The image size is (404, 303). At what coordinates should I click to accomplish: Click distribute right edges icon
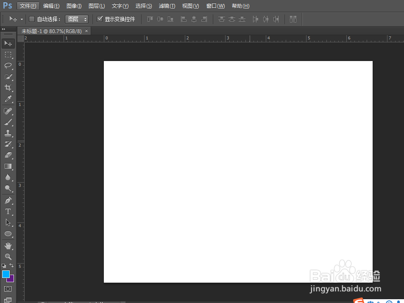click(276, 19)
